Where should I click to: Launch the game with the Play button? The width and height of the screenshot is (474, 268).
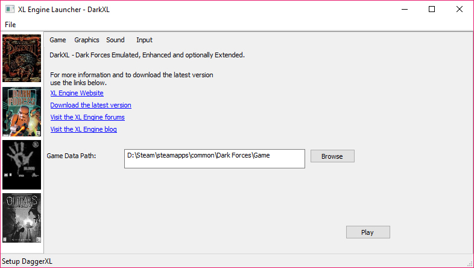(368, 232)
